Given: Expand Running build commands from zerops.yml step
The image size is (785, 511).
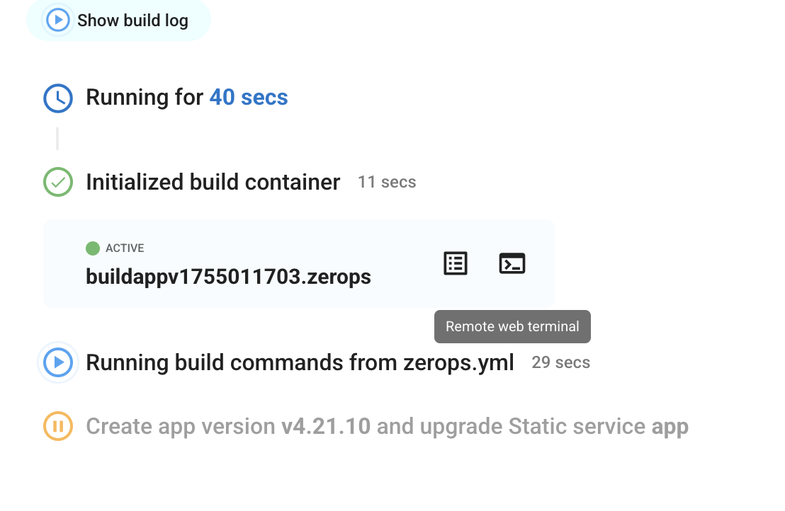Looking at the screenshot, I should [300, 363].
